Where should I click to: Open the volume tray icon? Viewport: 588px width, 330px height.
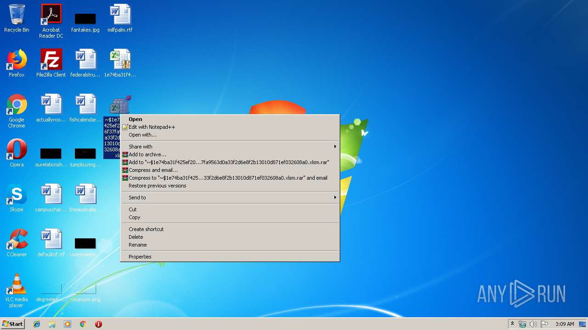[x=533, y=324]
